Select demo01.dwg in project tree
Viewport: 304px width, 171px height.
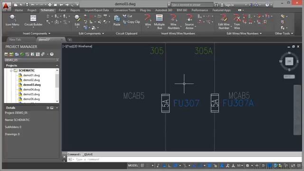(31, 75)
